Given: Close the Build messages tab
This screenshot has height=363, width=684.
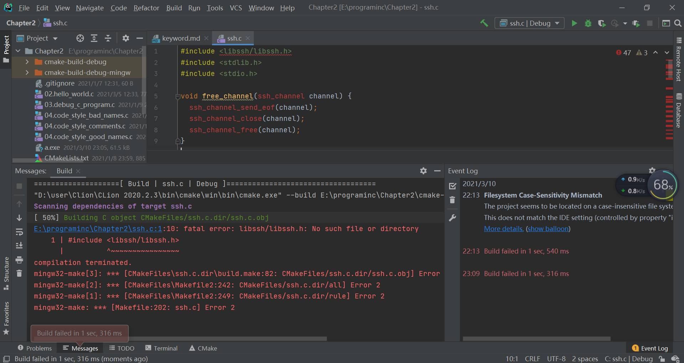Looking at the screenshot, I should click(x=78, y=171).
